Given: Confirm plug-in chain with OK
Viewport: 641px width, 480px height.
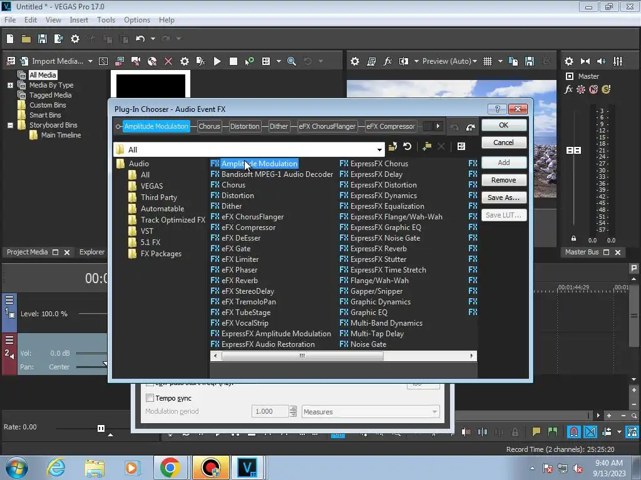Looking at the screenshot, I should [504, 125].
